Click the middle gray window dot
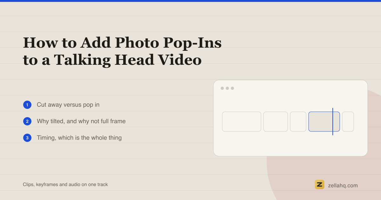Viewport: 381px width, 200px height. coord(227,88)
